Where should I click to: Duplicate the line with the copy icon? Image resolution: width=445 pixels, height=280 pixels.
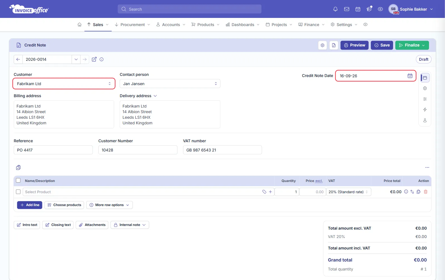click(418, 192)
